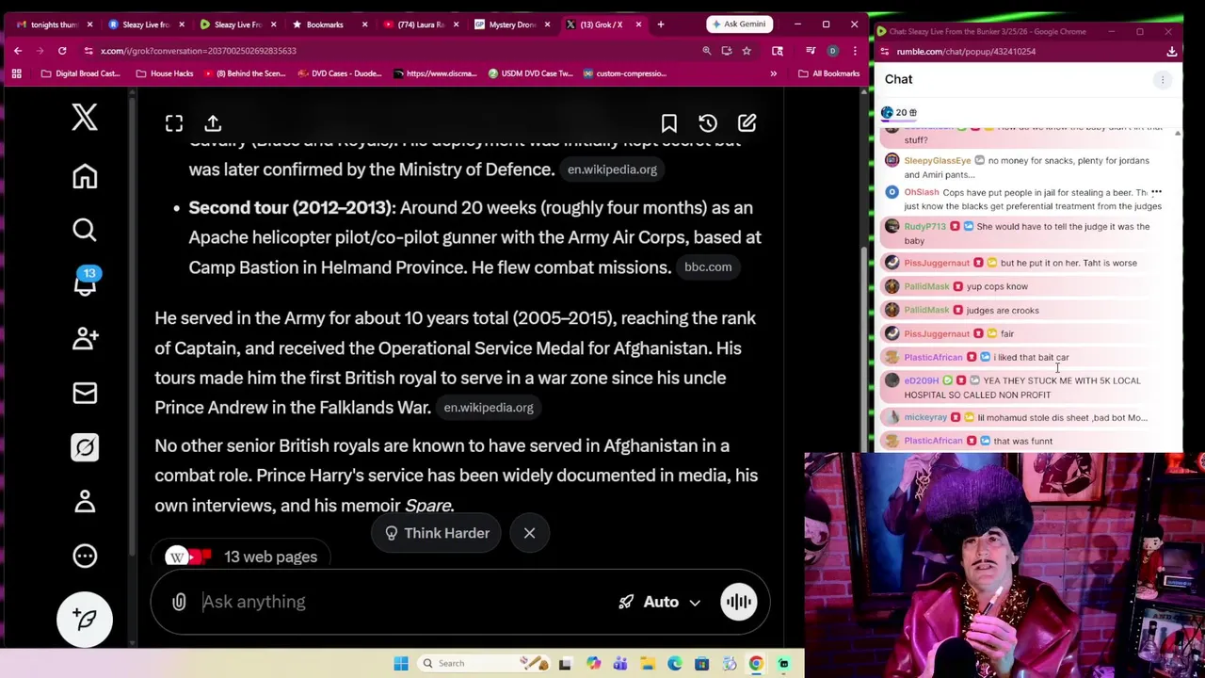The width and height of the screenshot is (1205, 678).
Task: Open en.wikipedia.org chip after Falklands War
Action: point(489,408)
